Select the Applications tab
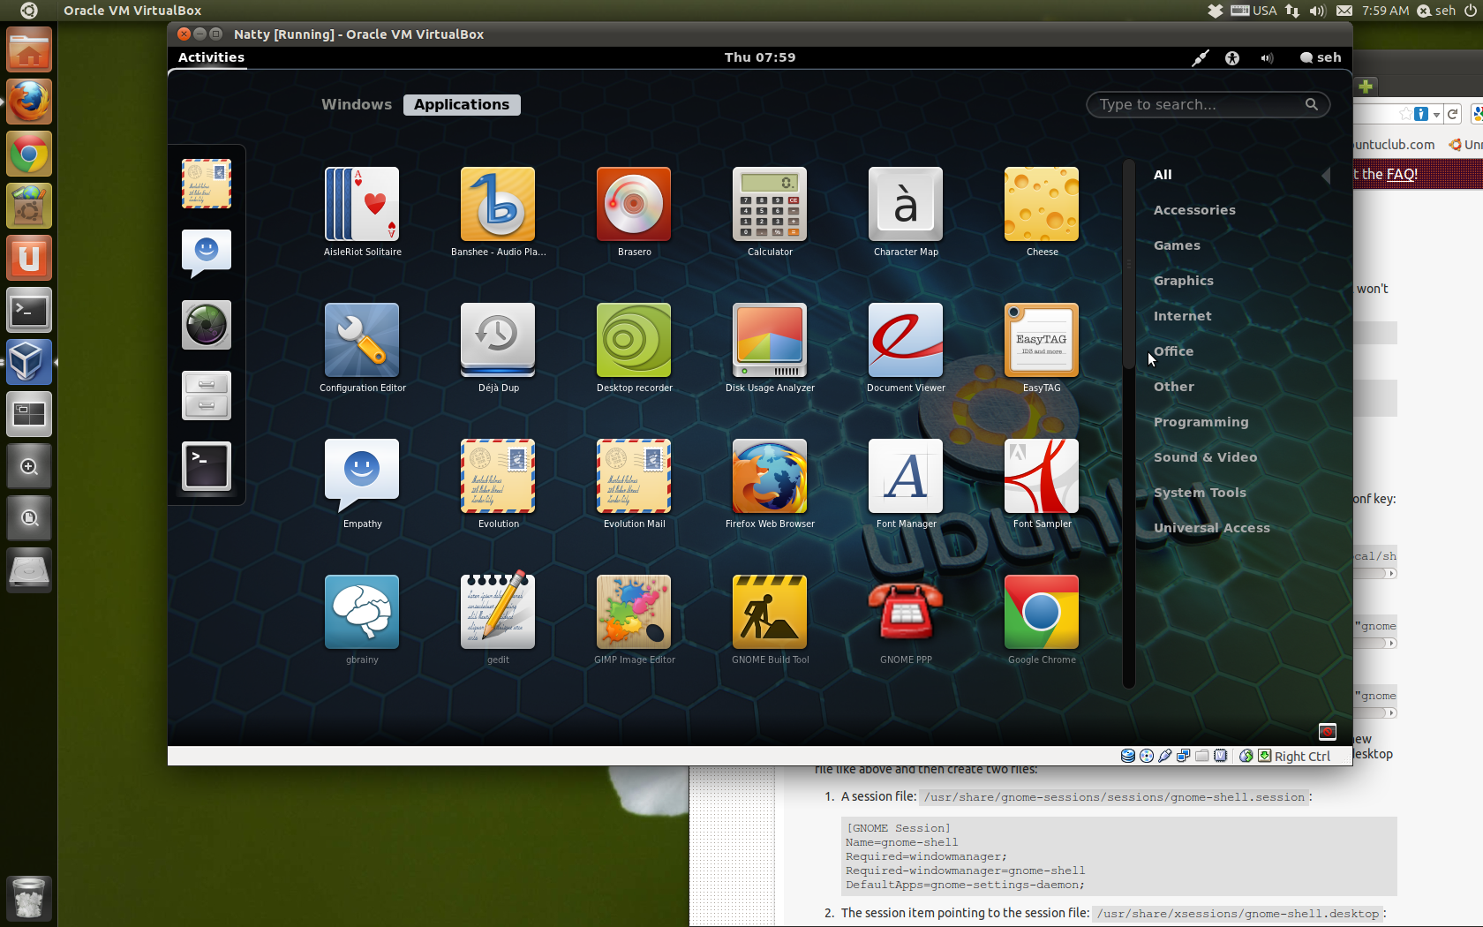Viewport: 1483px width, 927px height. (x=462, y=105)
